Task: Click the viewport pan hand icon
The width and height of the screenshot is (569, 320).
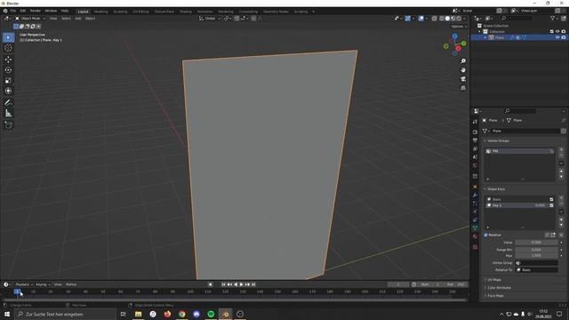Action: 463,70
